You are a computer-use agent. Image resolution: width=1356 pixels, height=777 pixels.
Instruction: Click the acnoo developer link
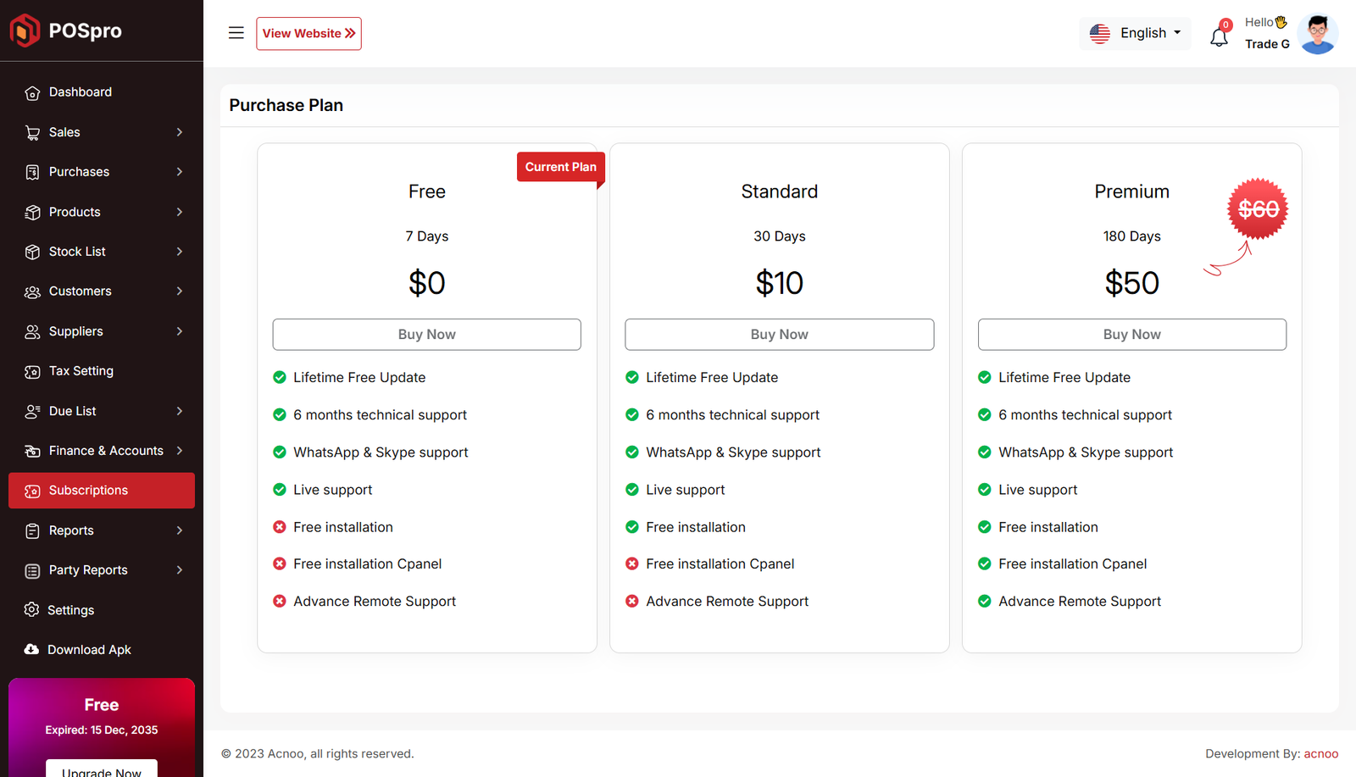click(1320, 754)
